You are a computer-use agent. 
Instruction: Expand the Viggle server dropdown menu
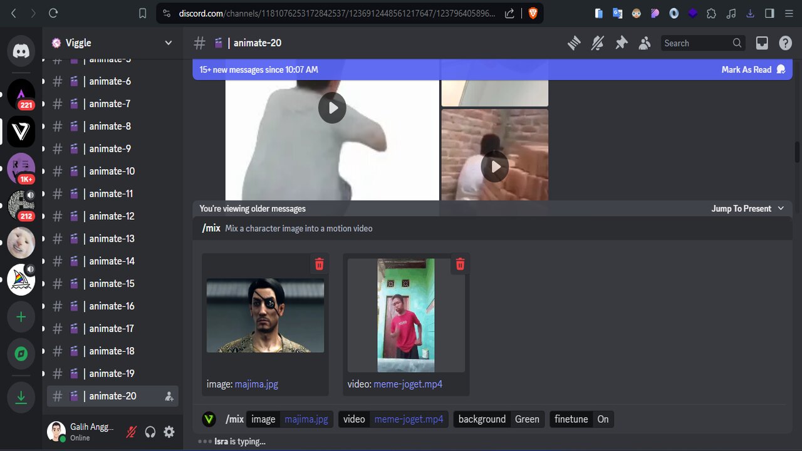[168, 43]
